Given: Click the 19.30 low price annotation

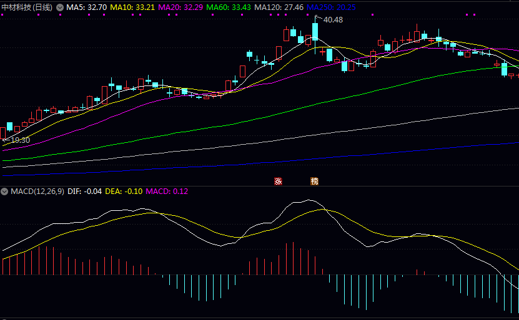Looking at the screenshot, I should click(19, 140).
